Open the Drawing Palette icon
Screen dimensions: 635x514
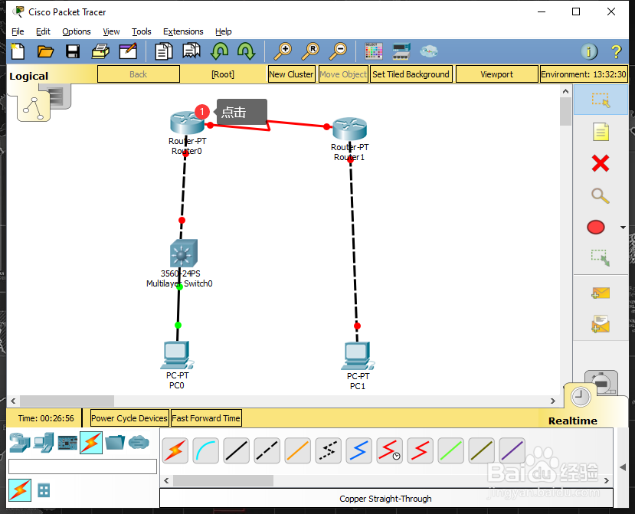tap(373, 51)
